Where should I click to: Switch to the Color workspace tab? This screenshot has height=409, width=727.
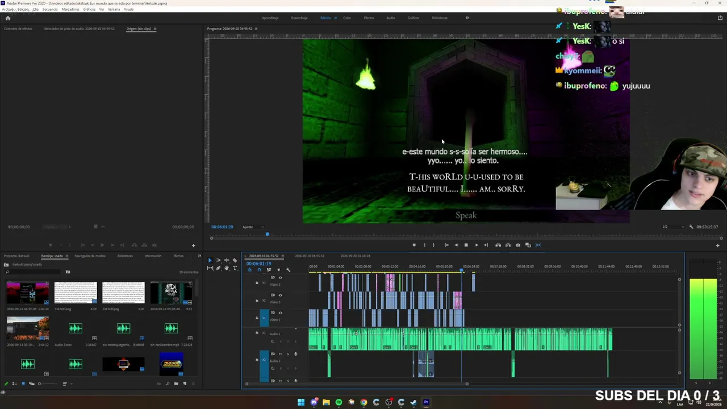tap(347, 18)
